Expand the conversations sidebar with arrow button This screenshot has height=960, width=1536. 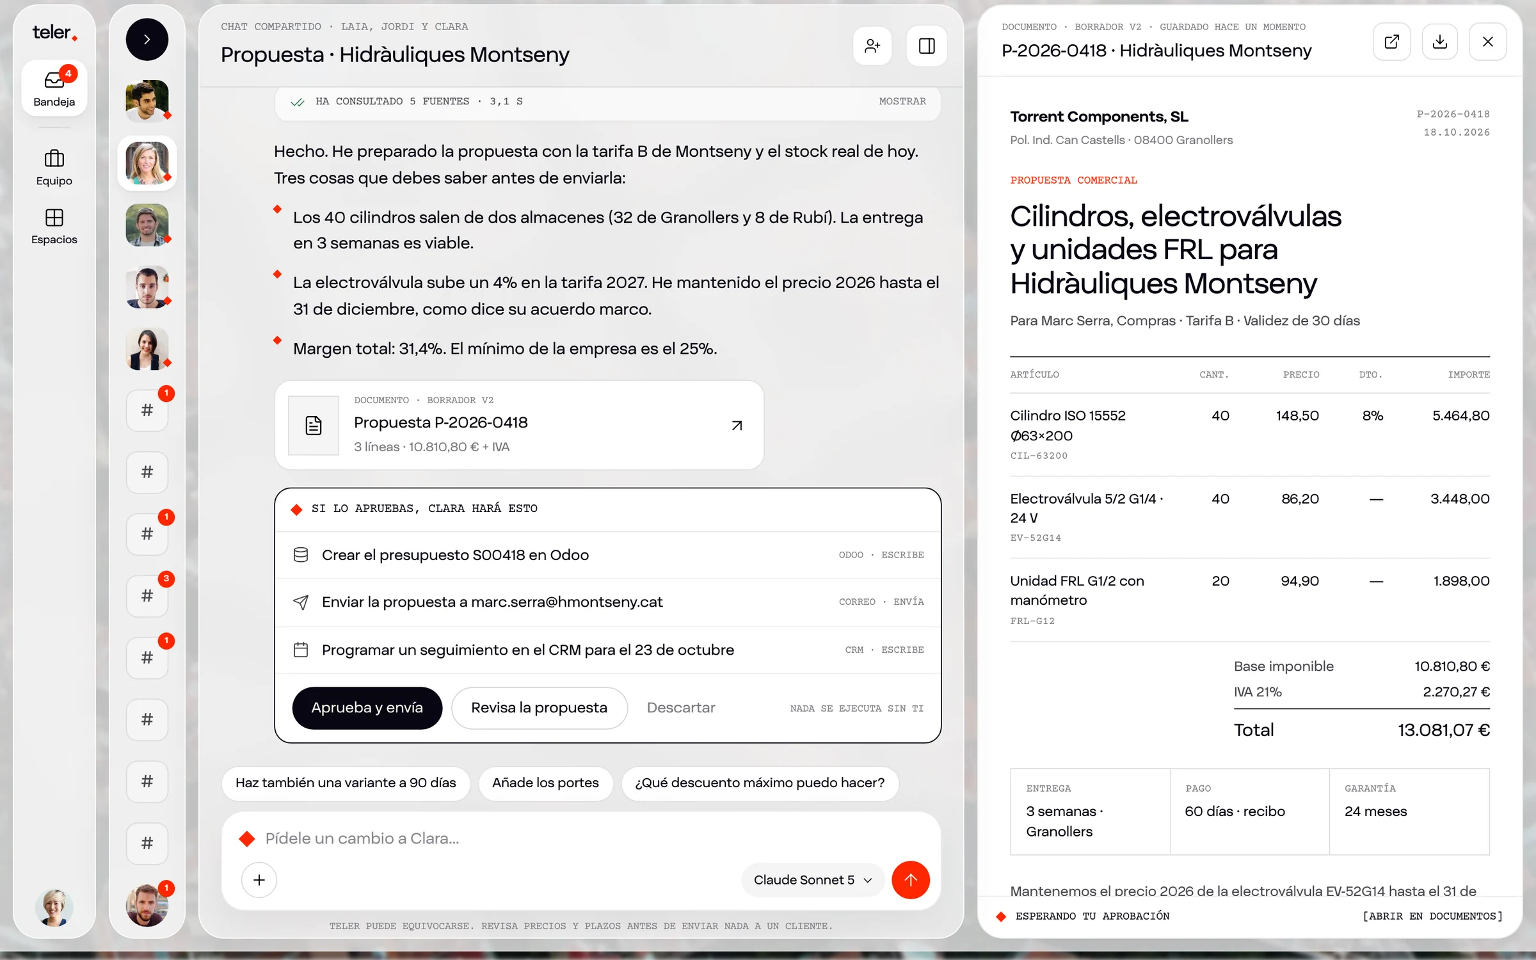[147, 40]
